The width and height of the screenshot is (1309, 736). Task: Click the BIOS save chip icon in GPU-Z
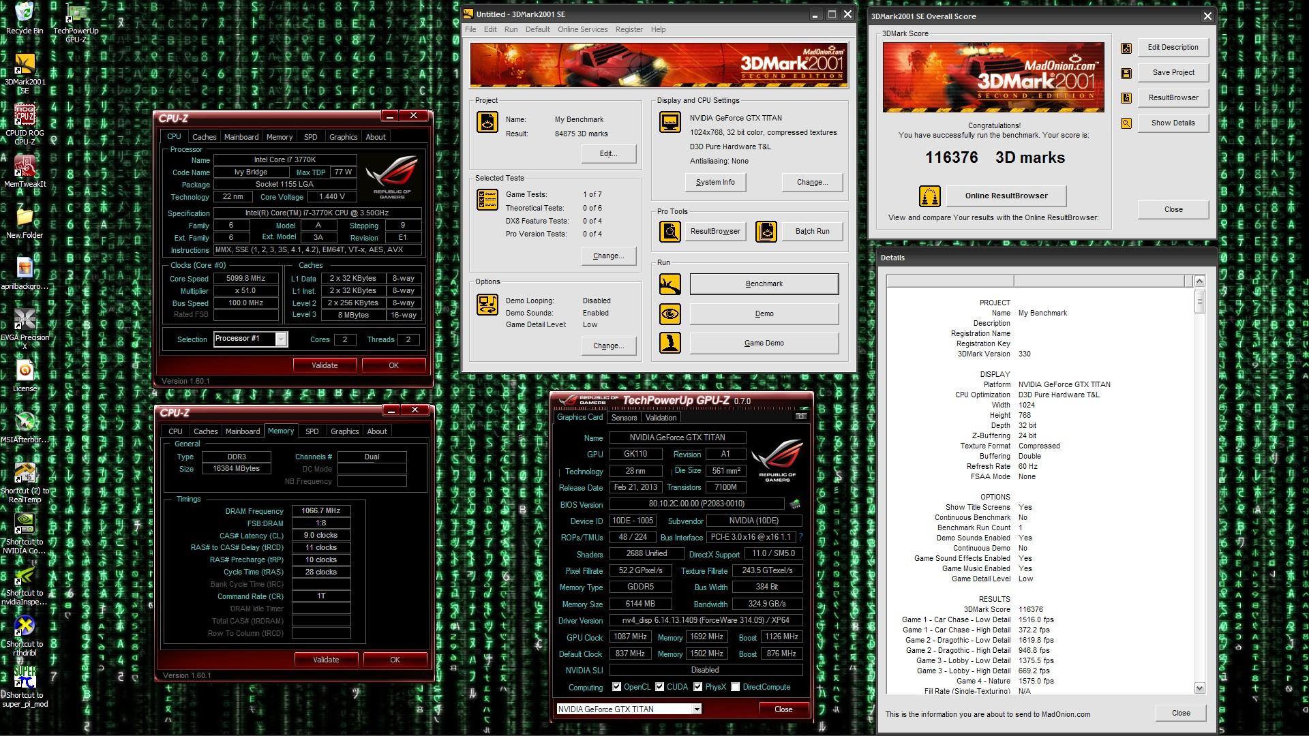(794, 504)
